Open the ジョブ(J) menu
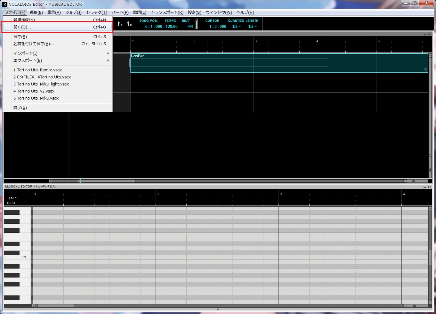Screen dimensions: 436x314 click(x=73, y=12)
